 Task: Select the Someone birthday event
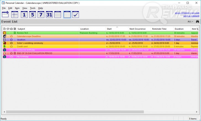coord(100,50)
